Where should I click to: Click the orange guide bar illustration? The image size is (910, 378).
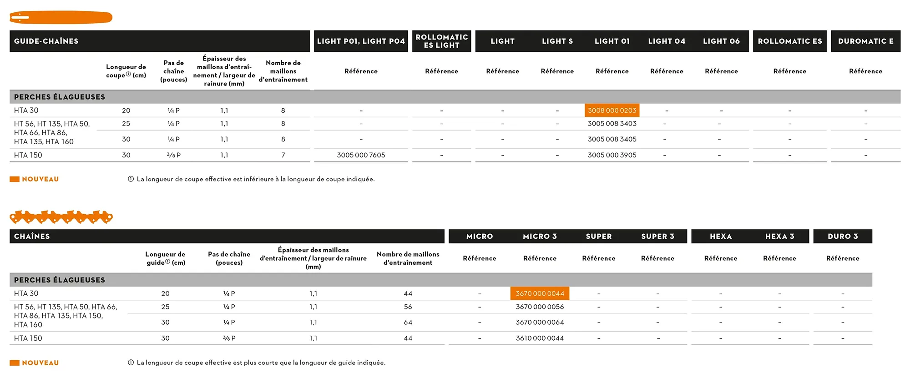[x=61, y=17]
